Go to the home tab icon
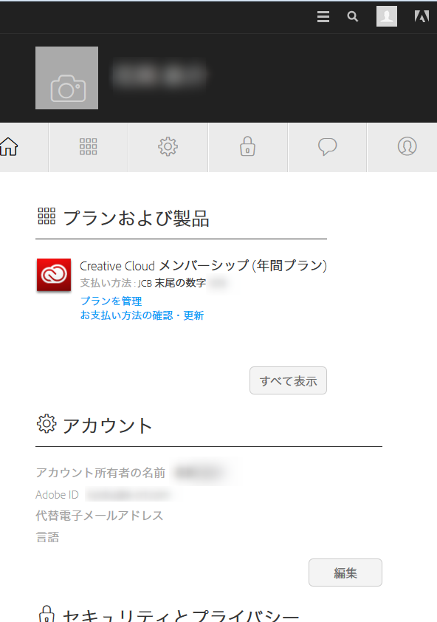The image size is (437, 622). [9, 147]
